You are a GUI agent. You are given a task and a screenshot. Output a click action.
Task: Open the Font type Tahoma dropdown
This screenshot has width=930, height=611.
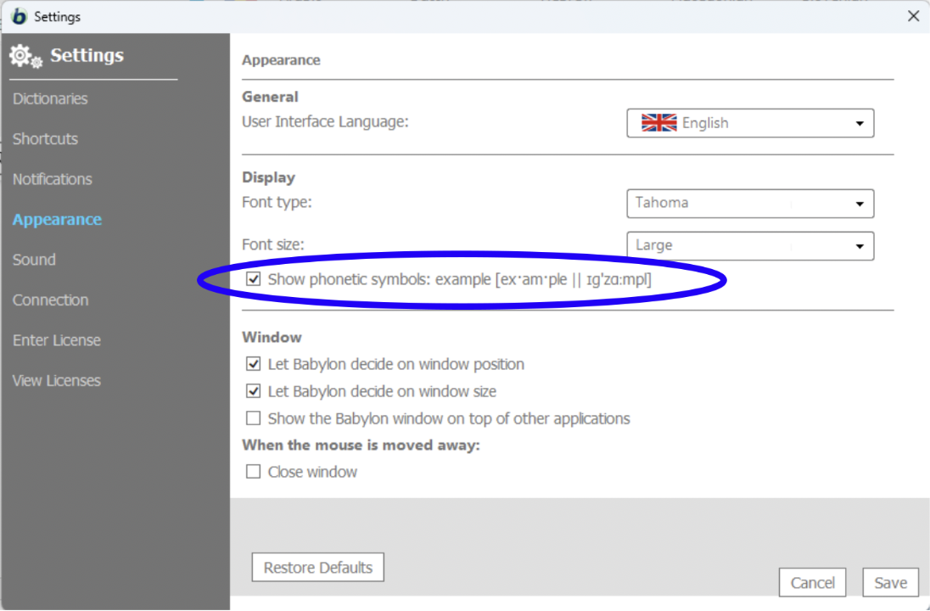[750, 204]
